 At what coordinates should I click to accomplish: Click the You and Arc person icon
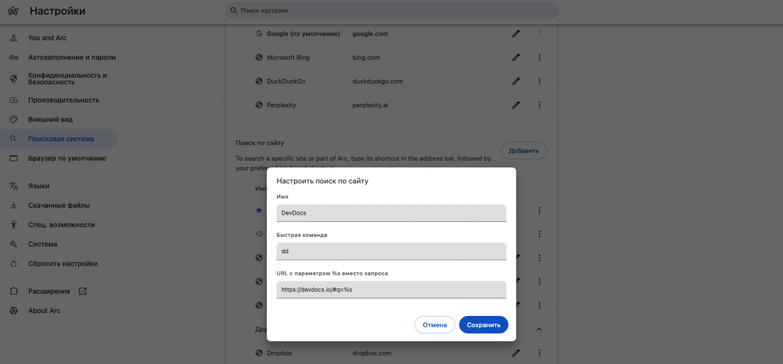coord(14,38)
